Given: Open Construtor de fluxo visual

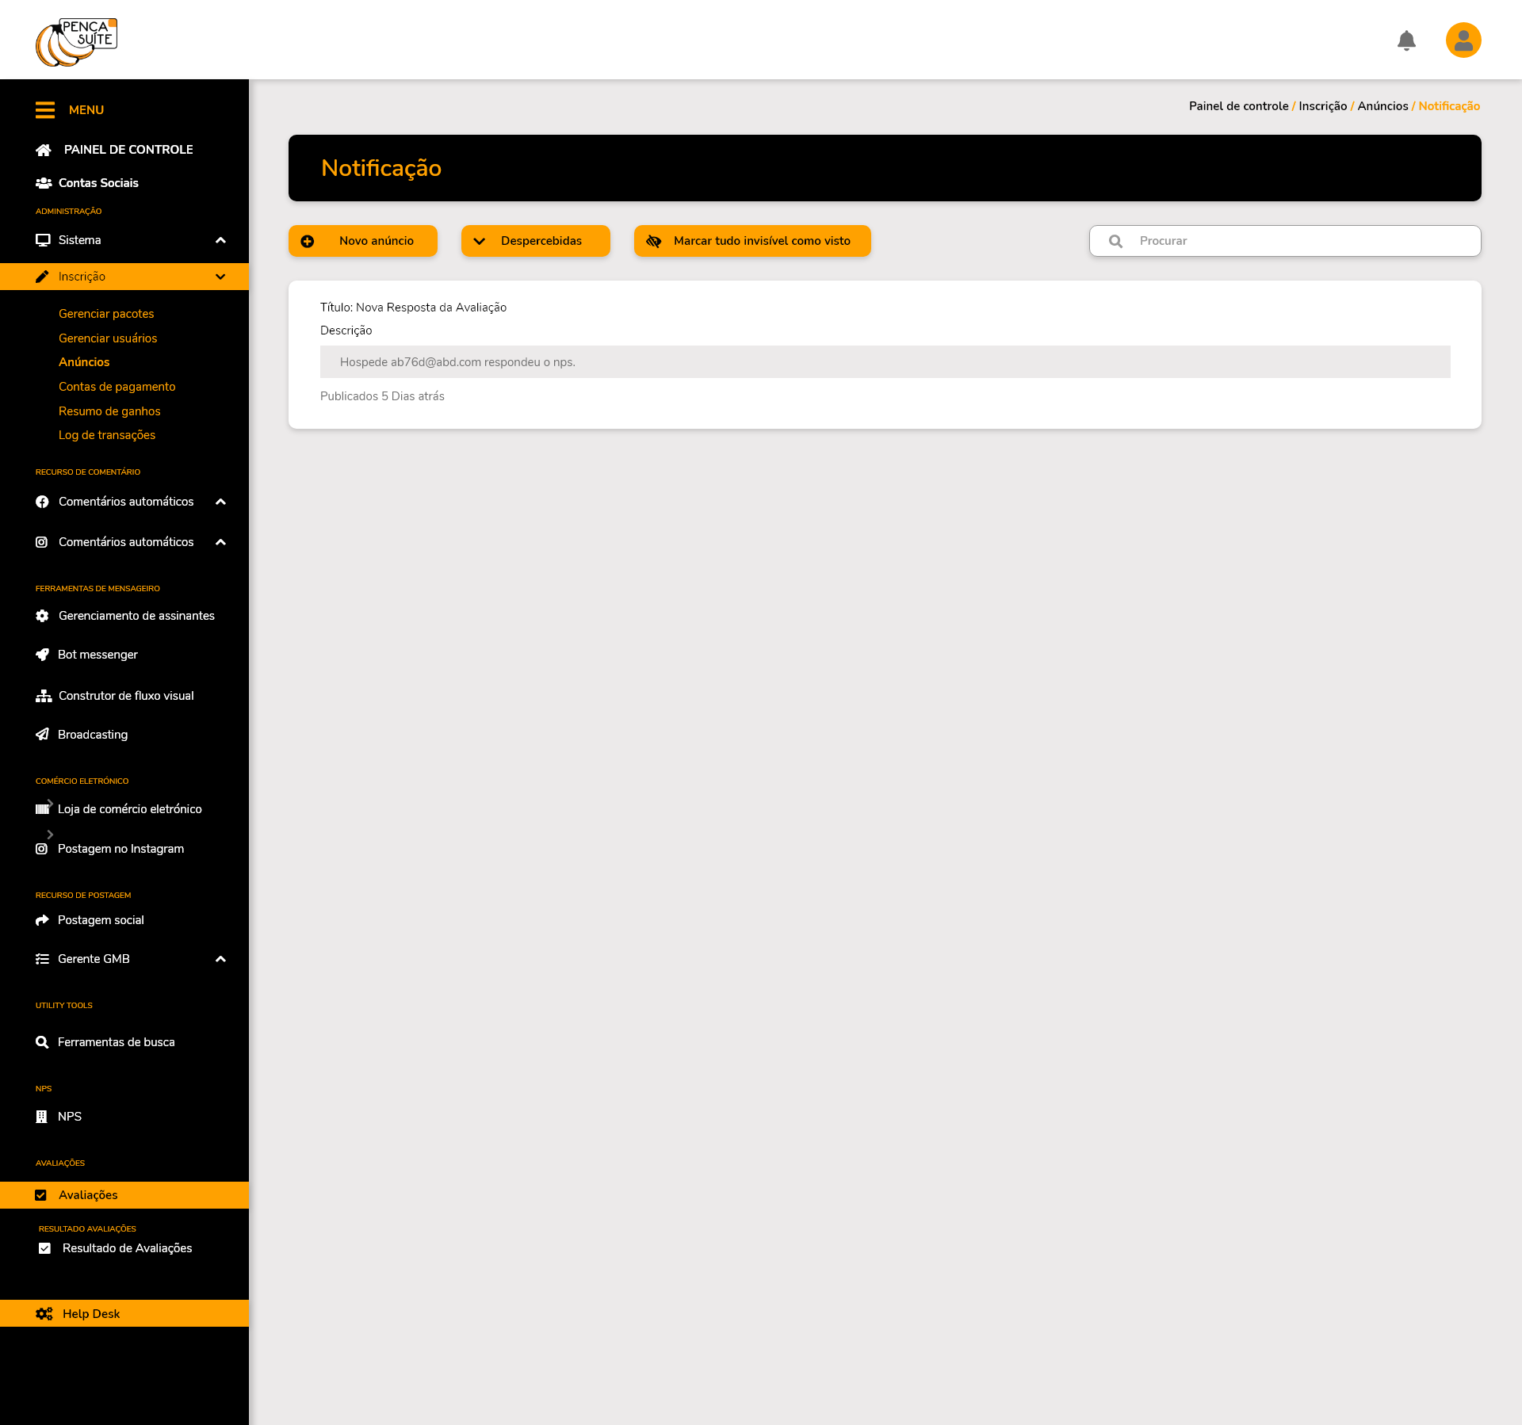Looking at the screenshot, I should [x=125, y=696].
